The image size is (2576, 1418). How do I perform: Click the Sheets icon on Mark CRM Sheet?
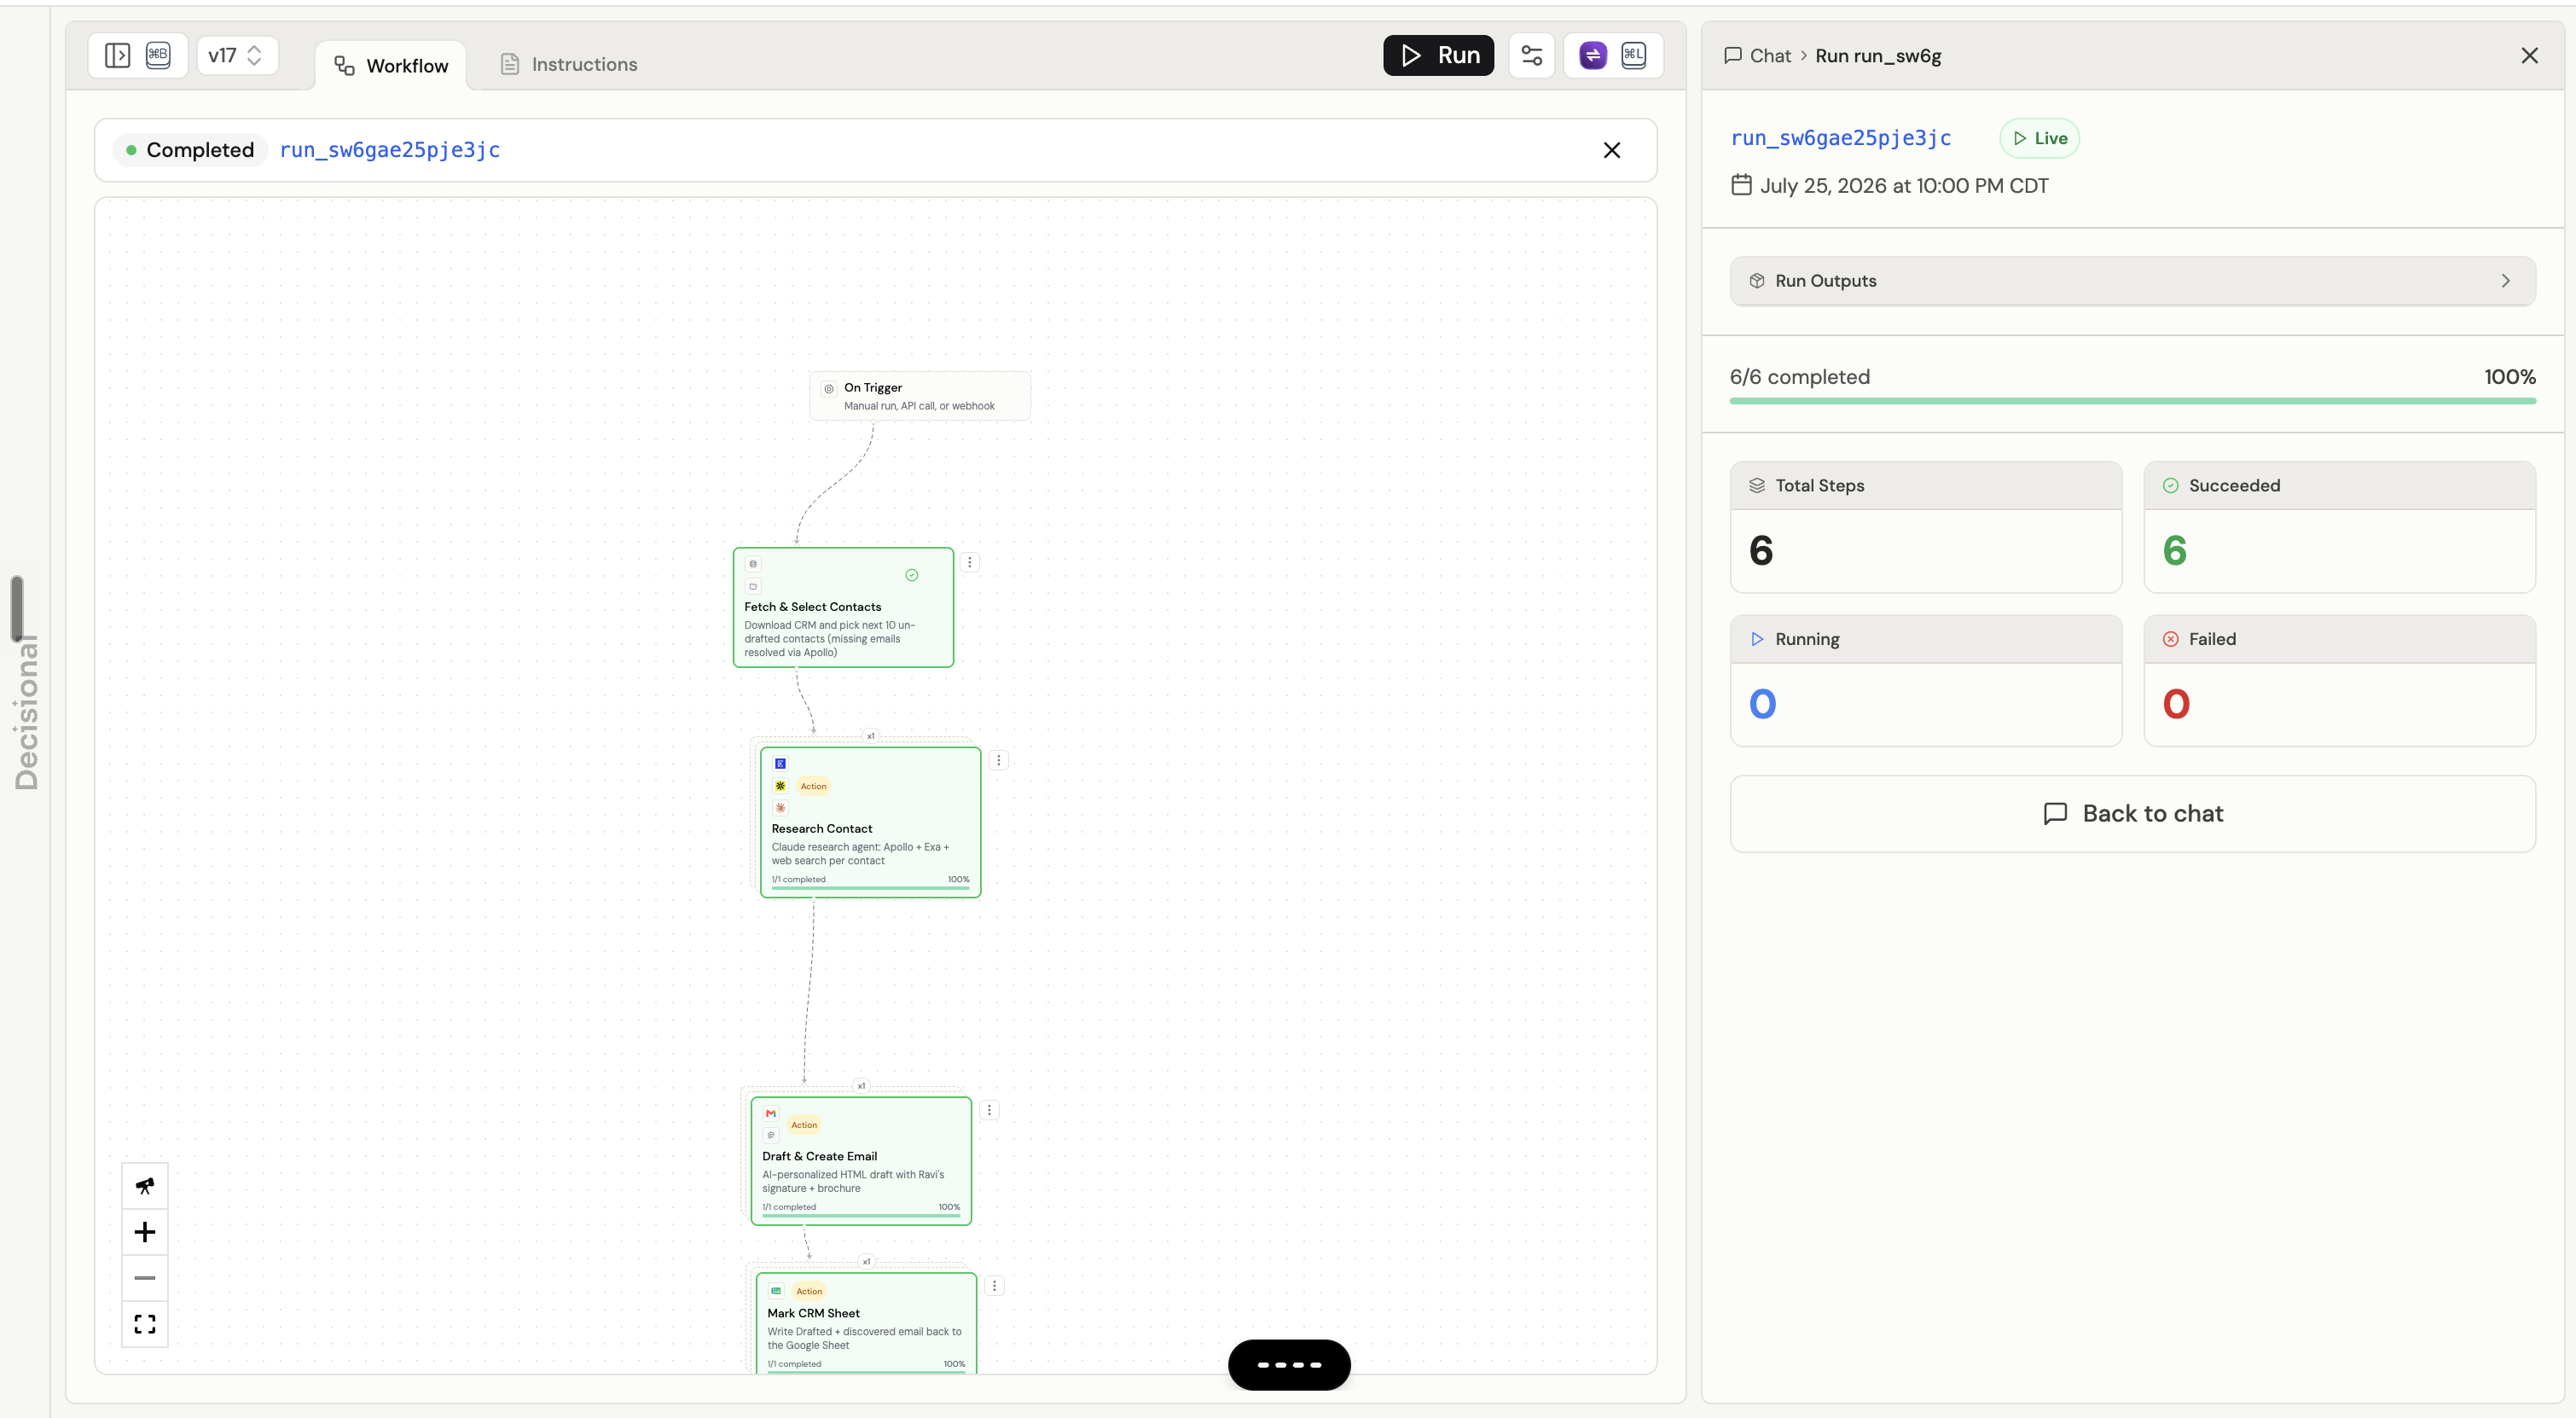coord(776,1291)
